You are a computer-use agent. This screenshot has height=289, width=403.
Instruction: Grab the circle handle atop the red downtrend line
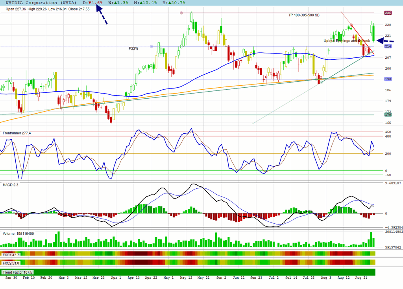[351, 25]
